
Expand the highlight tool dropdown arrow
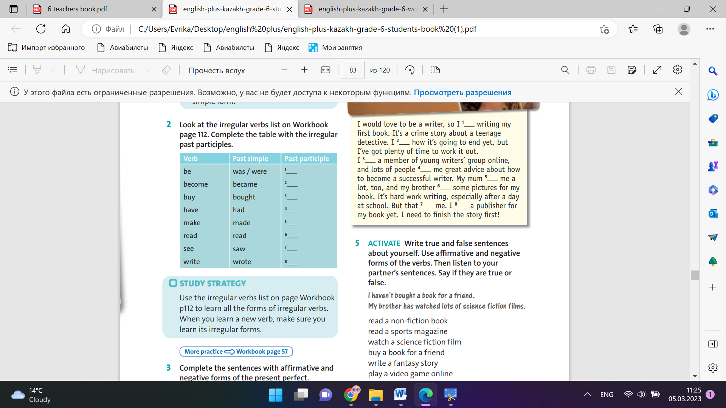[x=53, y=70]
